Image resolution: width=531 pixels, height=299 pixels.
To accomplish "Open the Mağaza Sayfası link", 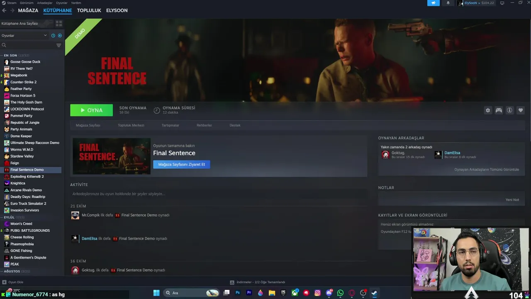I will [88, 125].
